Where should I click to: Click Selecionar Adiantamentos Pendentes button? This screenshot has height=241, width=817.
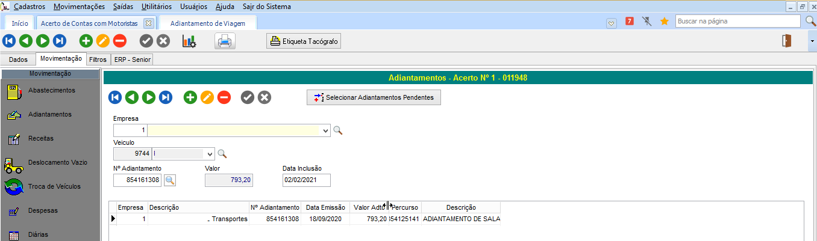374,97
